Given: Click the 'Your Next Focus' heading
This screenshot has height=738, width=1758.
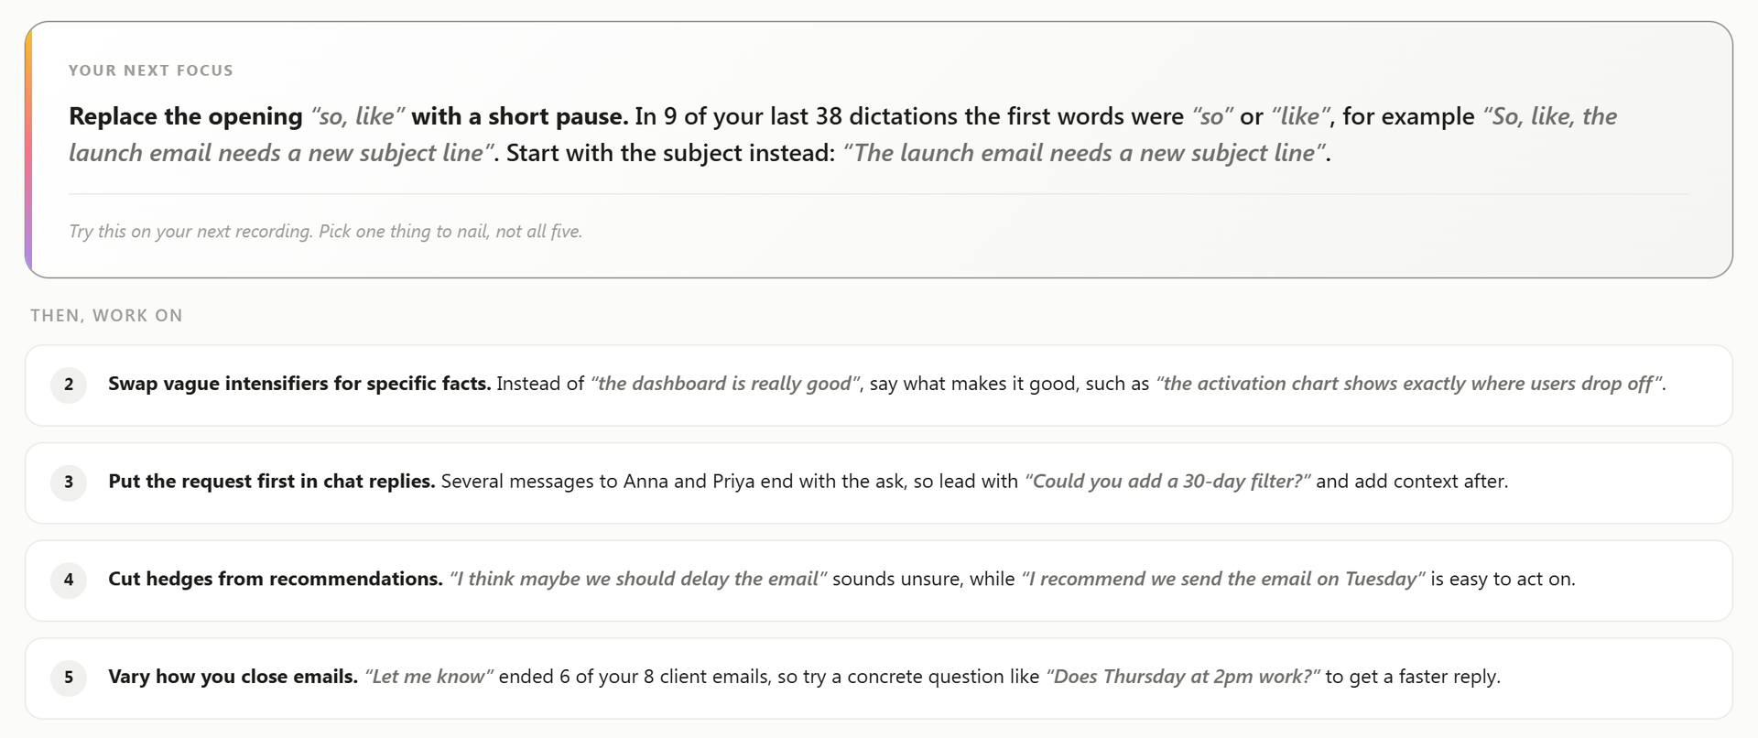Looking at the screenshot, I should pyautogui.click(x=151, y=71).
